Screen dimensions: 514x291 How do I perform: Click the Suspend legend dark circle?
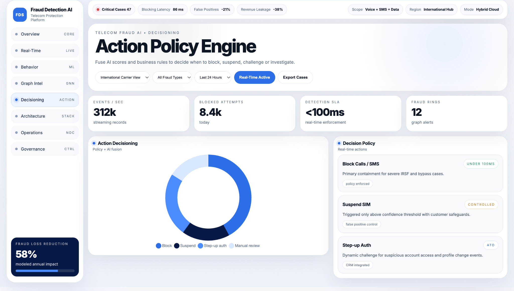click(x=176, y=246)
